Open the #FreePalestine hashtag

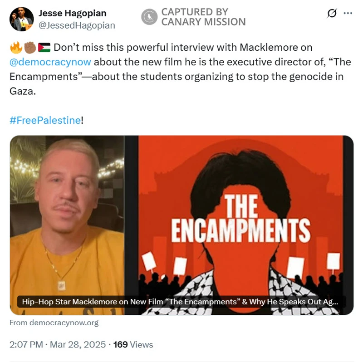click(45, 120)
